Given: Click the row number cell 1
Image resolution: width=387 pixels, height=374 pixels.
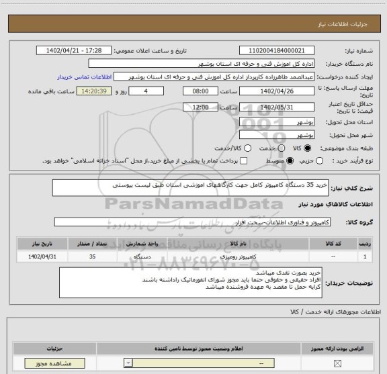Looking at the screenshot, I should tap(365, 256).
